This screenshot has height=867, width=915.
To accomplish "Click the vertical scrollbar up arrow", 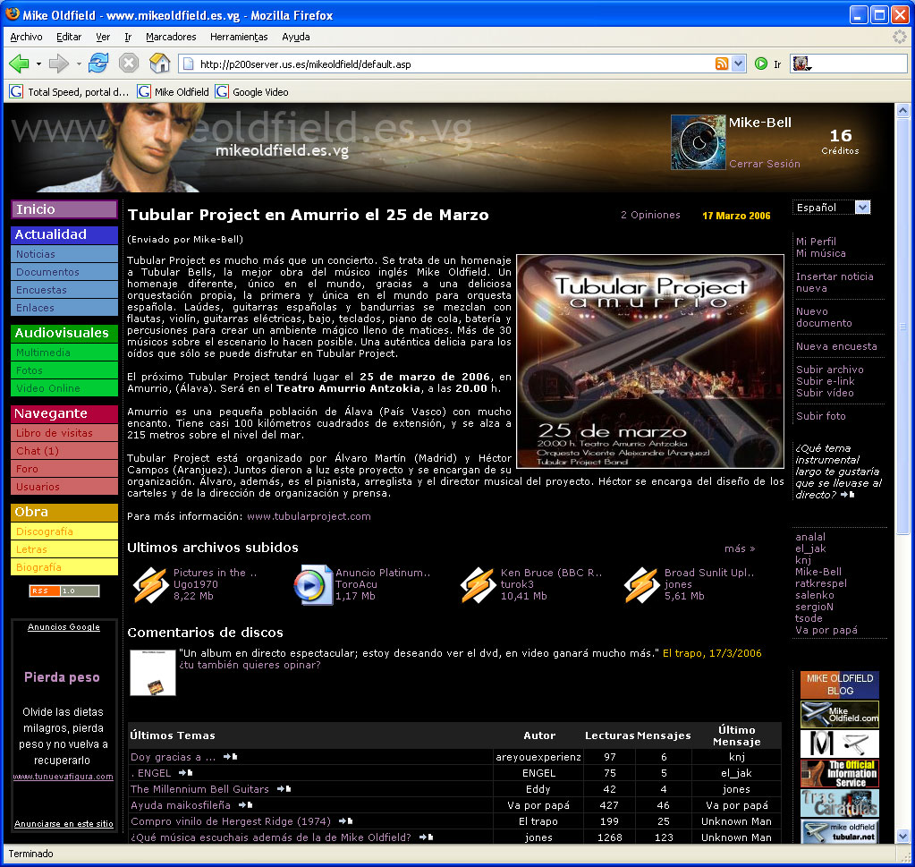I will coord(902,110).
